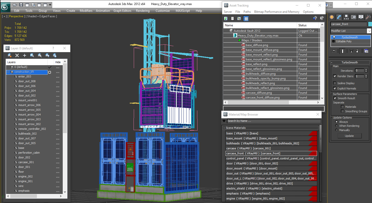
Task: Check Separate by Materials checkbox
Action: [342, 107]
